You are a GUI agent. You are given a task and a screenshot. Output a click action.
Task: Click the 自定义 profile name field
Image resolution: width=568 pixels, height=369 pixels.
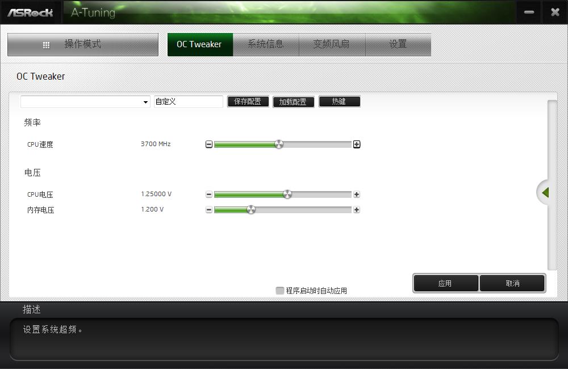189,102
